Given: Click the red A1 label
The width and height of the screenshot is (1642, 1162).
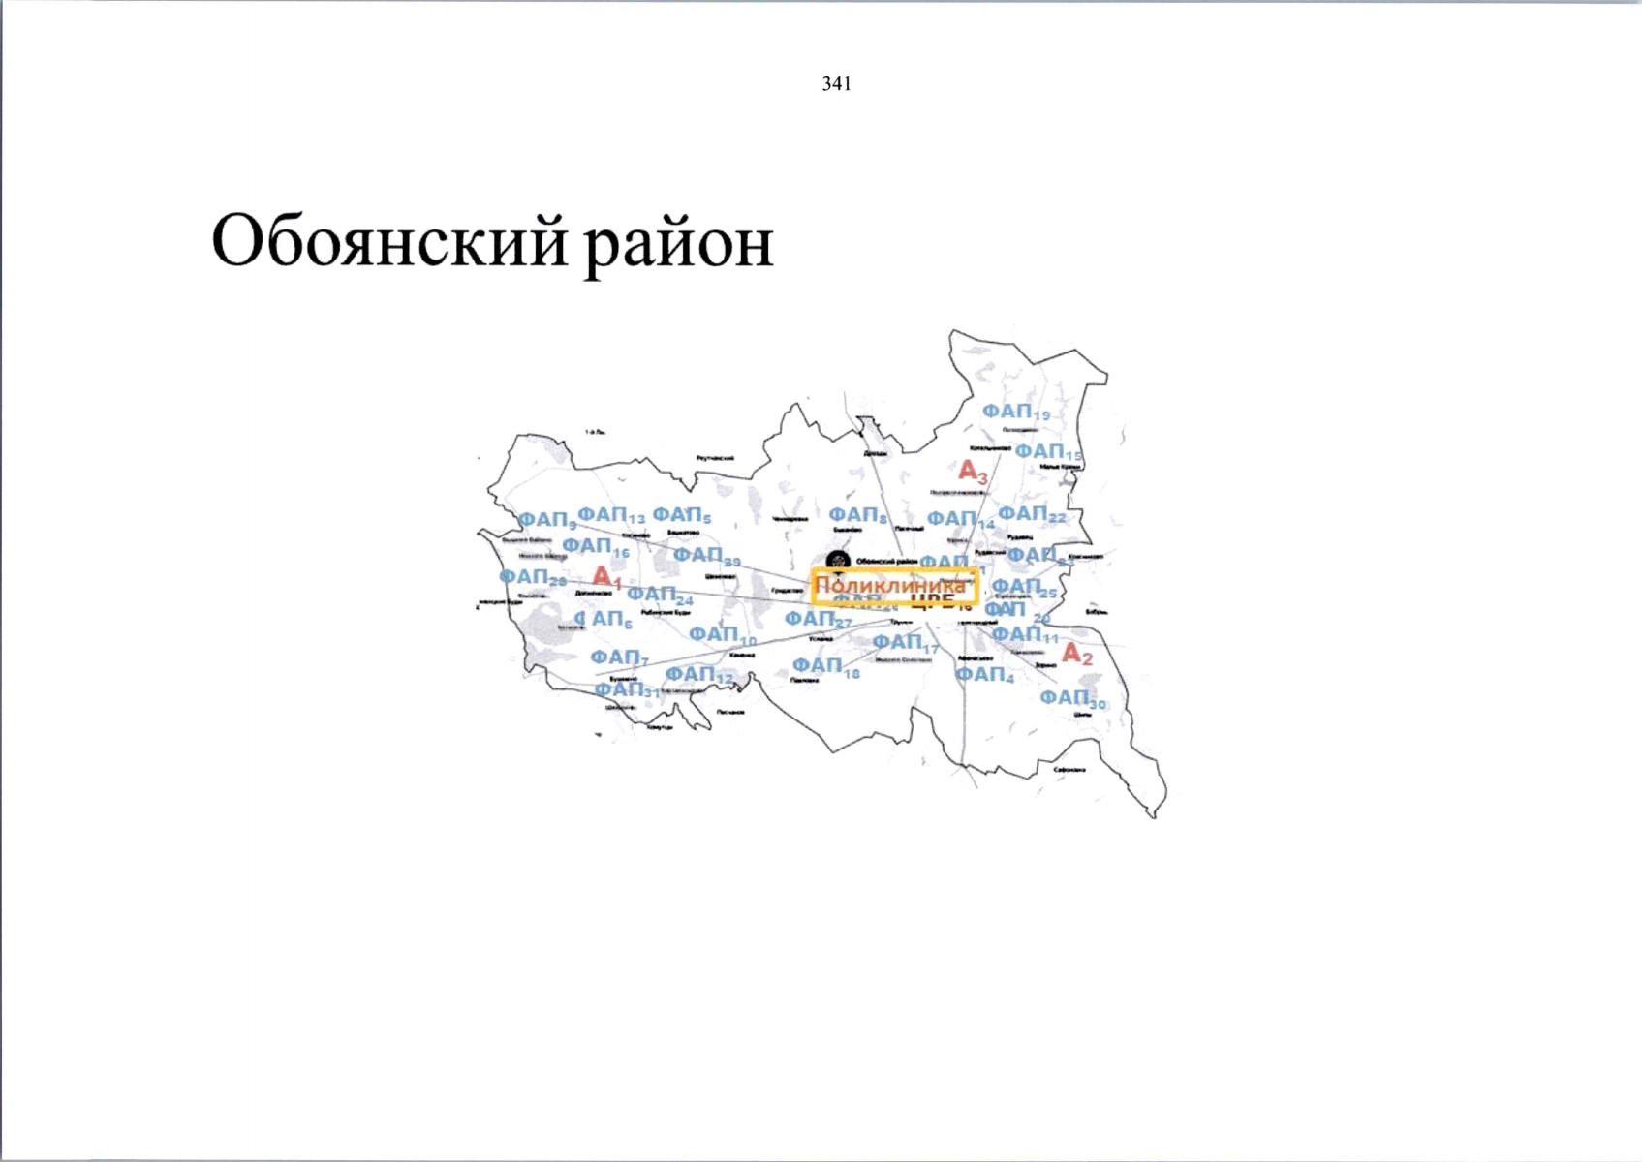Looking at the screenshot, I should point(606,578).
